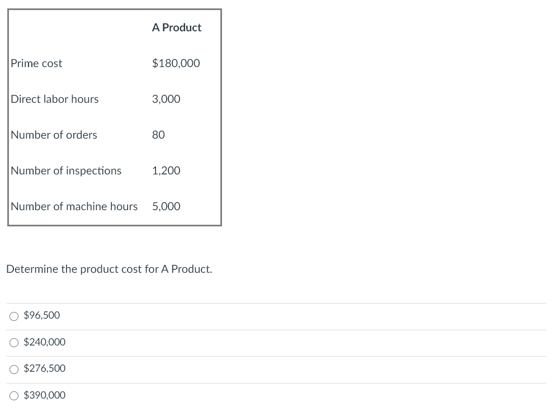Click the $96,500 answer label
The width and height of the screenshot is (552, 412).
pyautogui.click(x=42, y=315)
